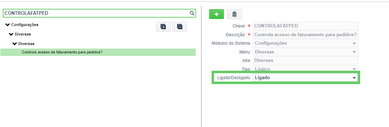Viewport: 389px width, 127px height.
Task: Click the CONTROLAFATPED search field
Action: tap(99, 13)
